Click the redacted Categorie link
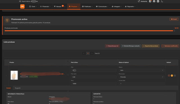180x104 pixels. [59, 99]
